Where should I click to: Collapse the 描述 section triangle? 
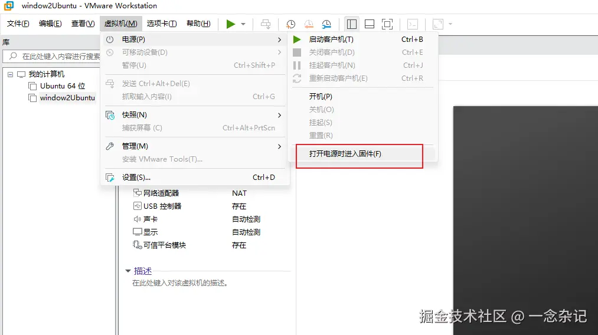[x=128, y=271]
